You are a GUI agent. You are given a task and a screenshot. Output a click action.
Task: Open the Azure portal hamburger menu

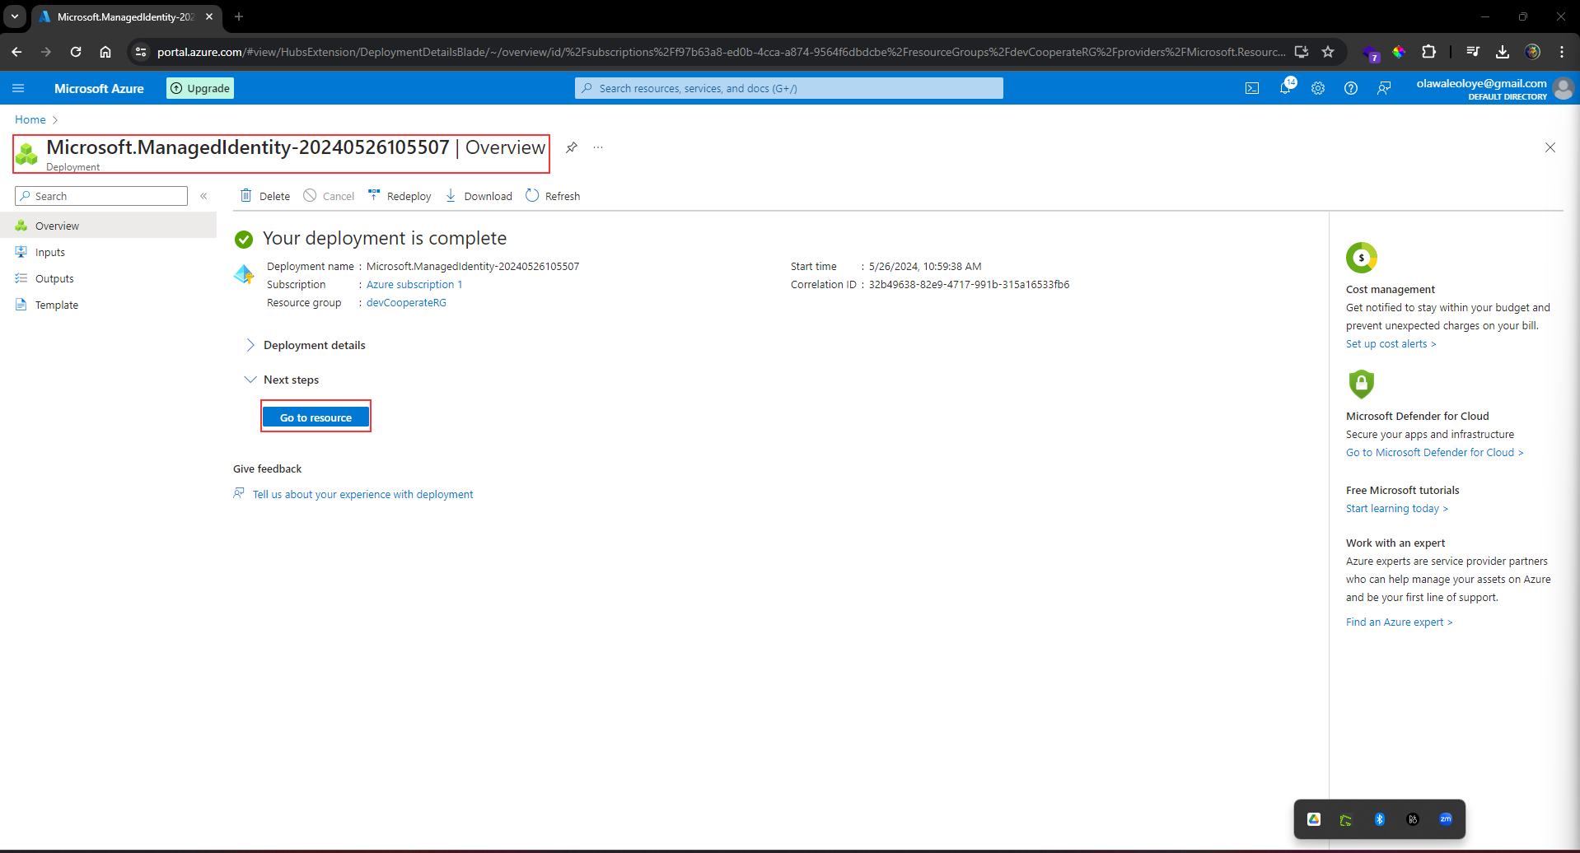coord(18,88)
